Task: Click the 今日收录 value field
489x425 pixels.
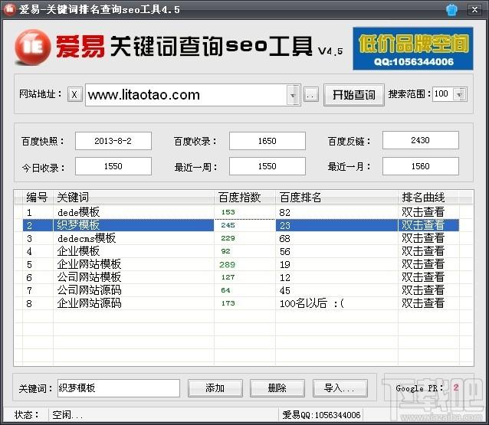Action: (113, 166)
